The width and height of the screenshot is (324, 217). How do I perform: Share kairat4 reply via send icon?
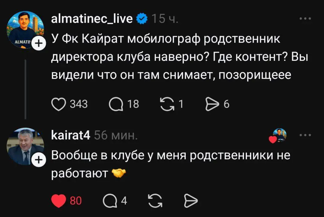coord(191,201)
